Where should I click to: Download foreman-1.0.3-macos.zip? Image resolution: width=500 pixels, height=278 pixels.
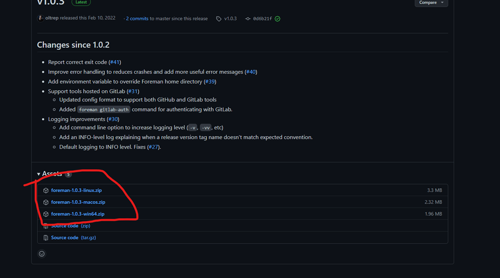pyautogui.click(x=78, y=202)
